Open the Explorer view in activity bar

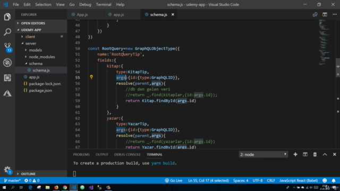7,16
